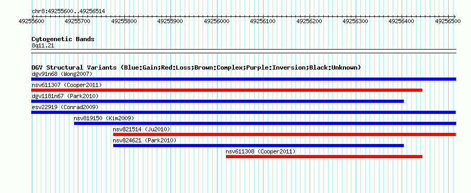Click the blue nsv819150 variant bar
471x193 pixels.
point(265,123)
